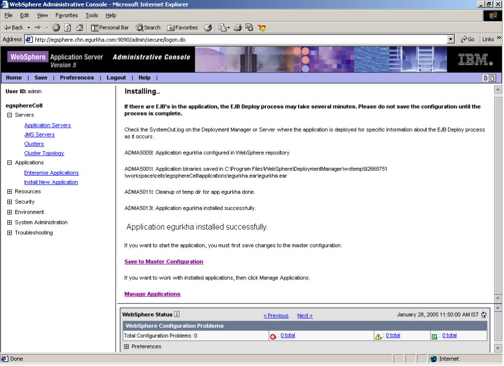The height and width of the screenshot is (366, 504).
Task: Go to console Home link
Action: 14,78
